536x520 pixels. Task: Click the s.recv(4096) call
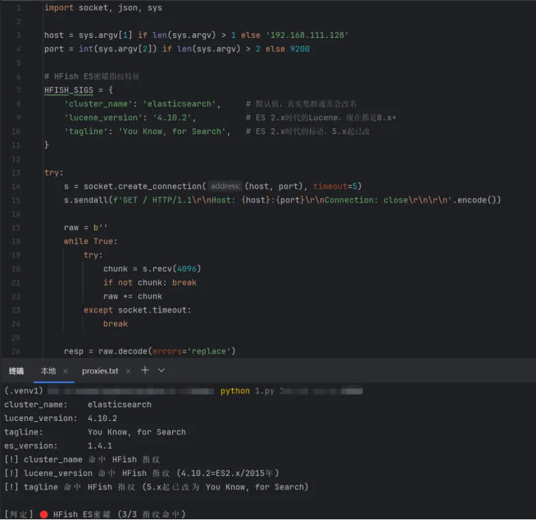(x=172, y=269)
